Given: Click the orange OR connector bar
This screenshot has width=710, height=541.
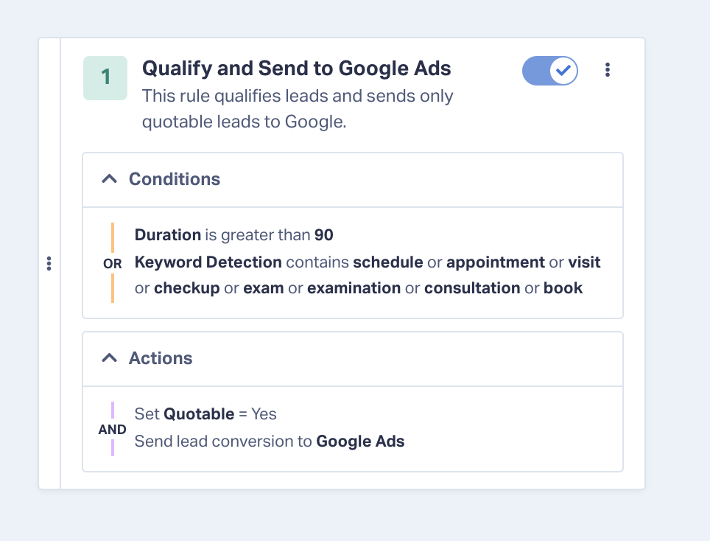Looking at the screenshot, I should point(113,237).
